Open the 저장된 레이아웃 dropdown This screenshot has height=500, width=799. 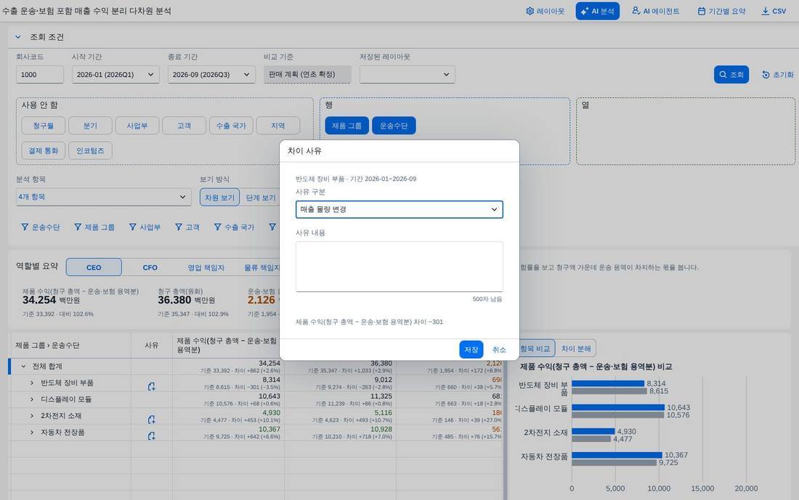tap(407, 74)
